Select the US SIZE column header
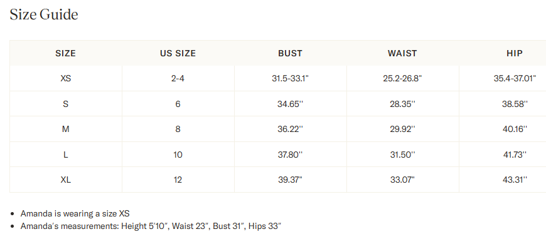 178,53
